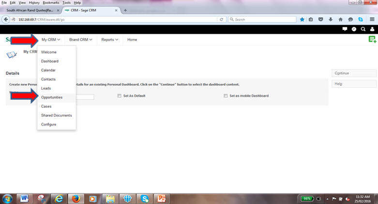
Task: Click the Firefox Search box
Action: (x=262, y=19)
